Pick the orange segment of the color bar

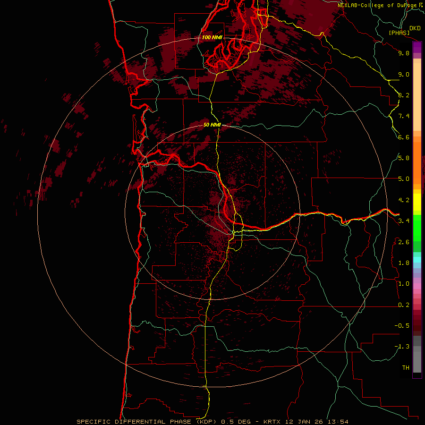point(417,163)
